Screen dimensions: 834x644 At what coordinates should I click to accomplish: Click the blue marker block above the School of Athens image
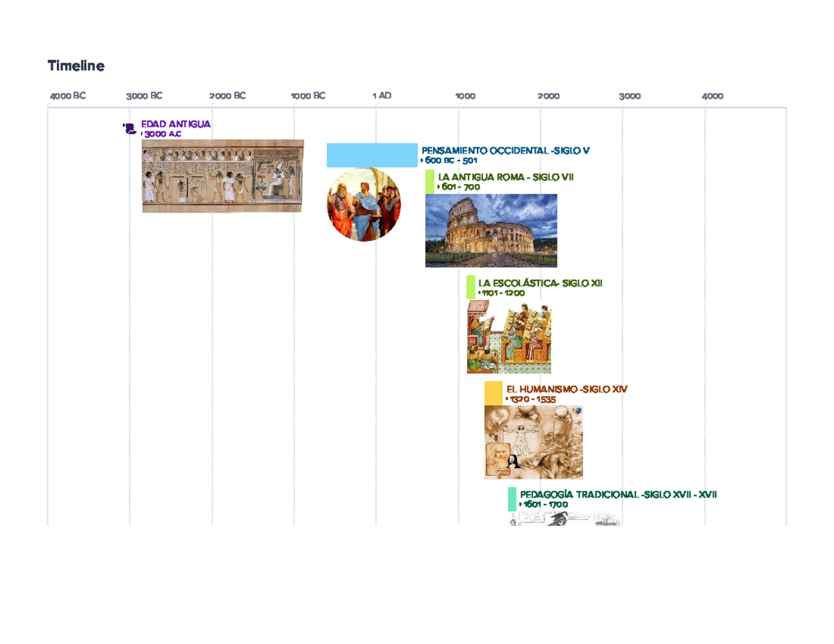[x=372, y=155]
